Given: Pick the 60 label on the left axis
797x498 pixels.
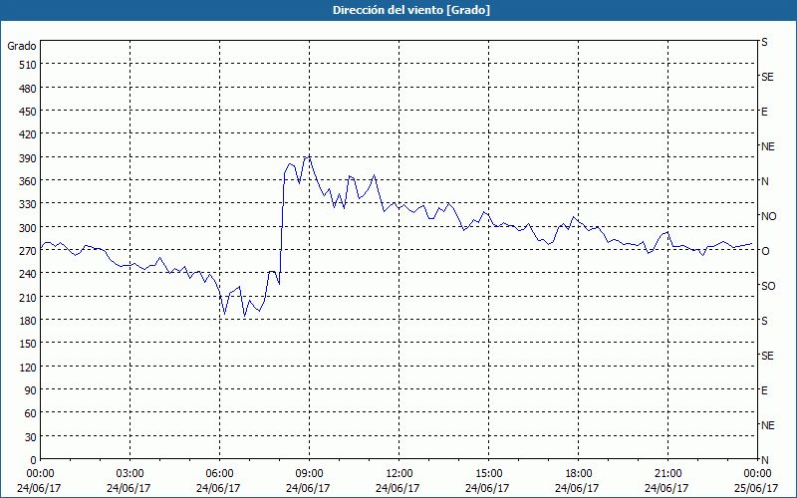Looking at the screenshot, I should click(31, 413).
